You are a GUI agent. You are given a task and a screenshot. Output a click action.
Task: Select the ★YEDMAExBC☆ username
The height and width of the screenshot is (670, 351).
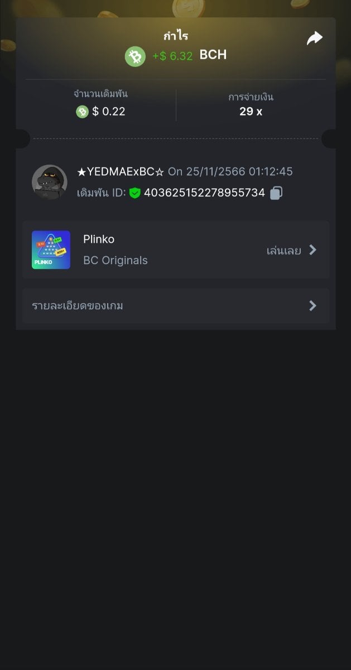click(x=121, y=171)
